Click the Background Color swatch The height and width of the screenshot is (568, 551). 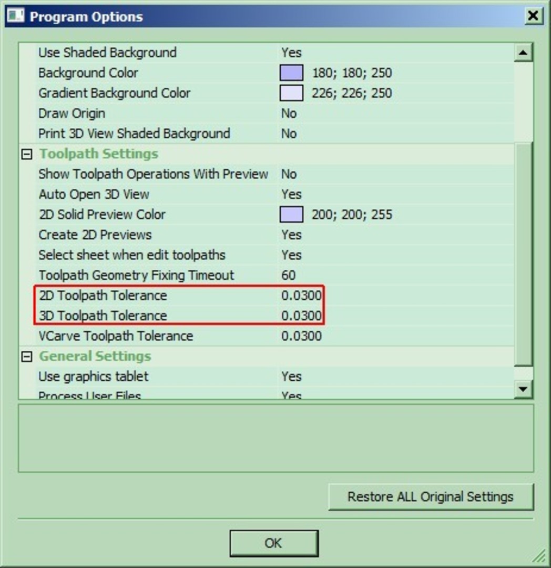pyautogui.click(x=291, y=73)
